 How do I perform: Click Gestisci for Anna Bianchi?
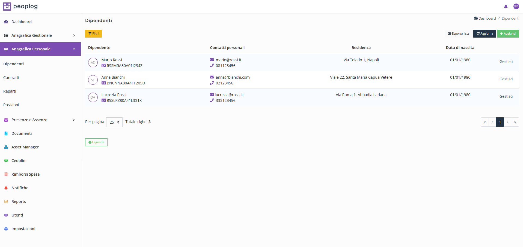506,79
